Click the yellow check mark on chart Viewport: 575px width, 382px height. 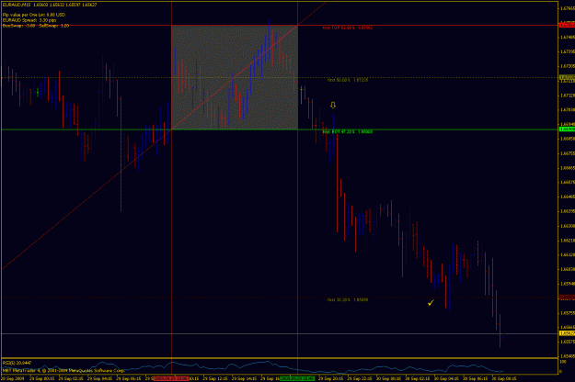(x=431, y=303)
